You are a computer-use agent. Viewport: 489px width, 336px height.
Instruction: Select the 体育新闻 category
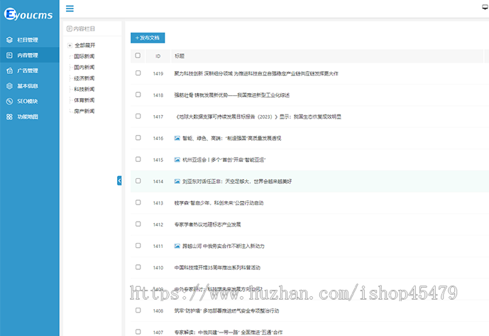click(84, 100)
